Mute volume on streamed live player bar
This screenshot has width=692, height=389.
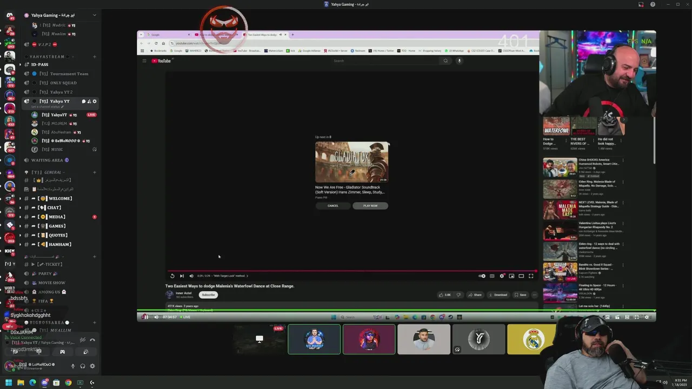point(156,317)
